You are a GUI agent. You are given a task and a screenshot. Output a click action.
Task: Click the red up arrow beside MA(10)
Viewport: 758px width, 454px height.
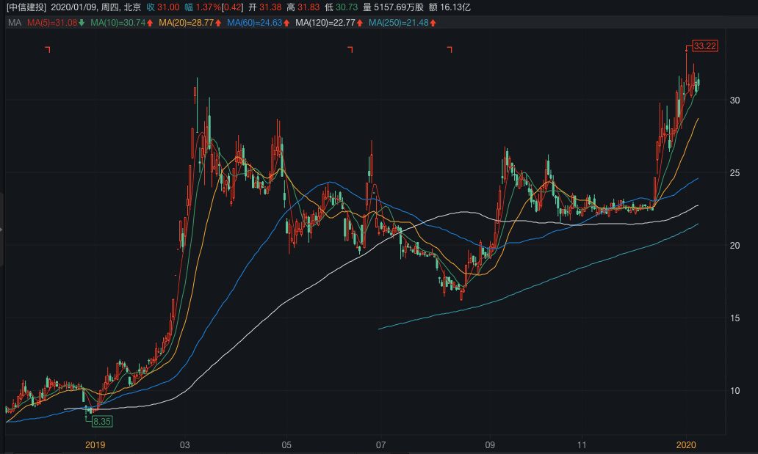pyautogui.click(x=150, y=23)
